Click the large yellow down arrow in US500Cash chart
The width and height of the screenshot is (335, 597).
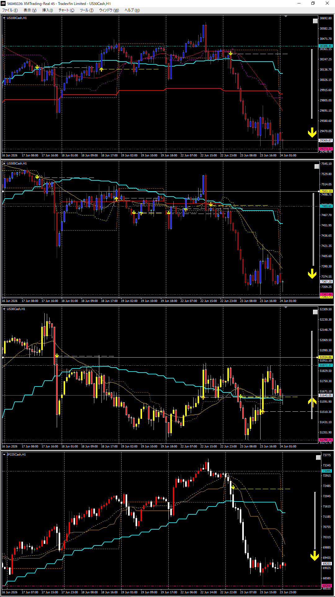tap(312, 274)
